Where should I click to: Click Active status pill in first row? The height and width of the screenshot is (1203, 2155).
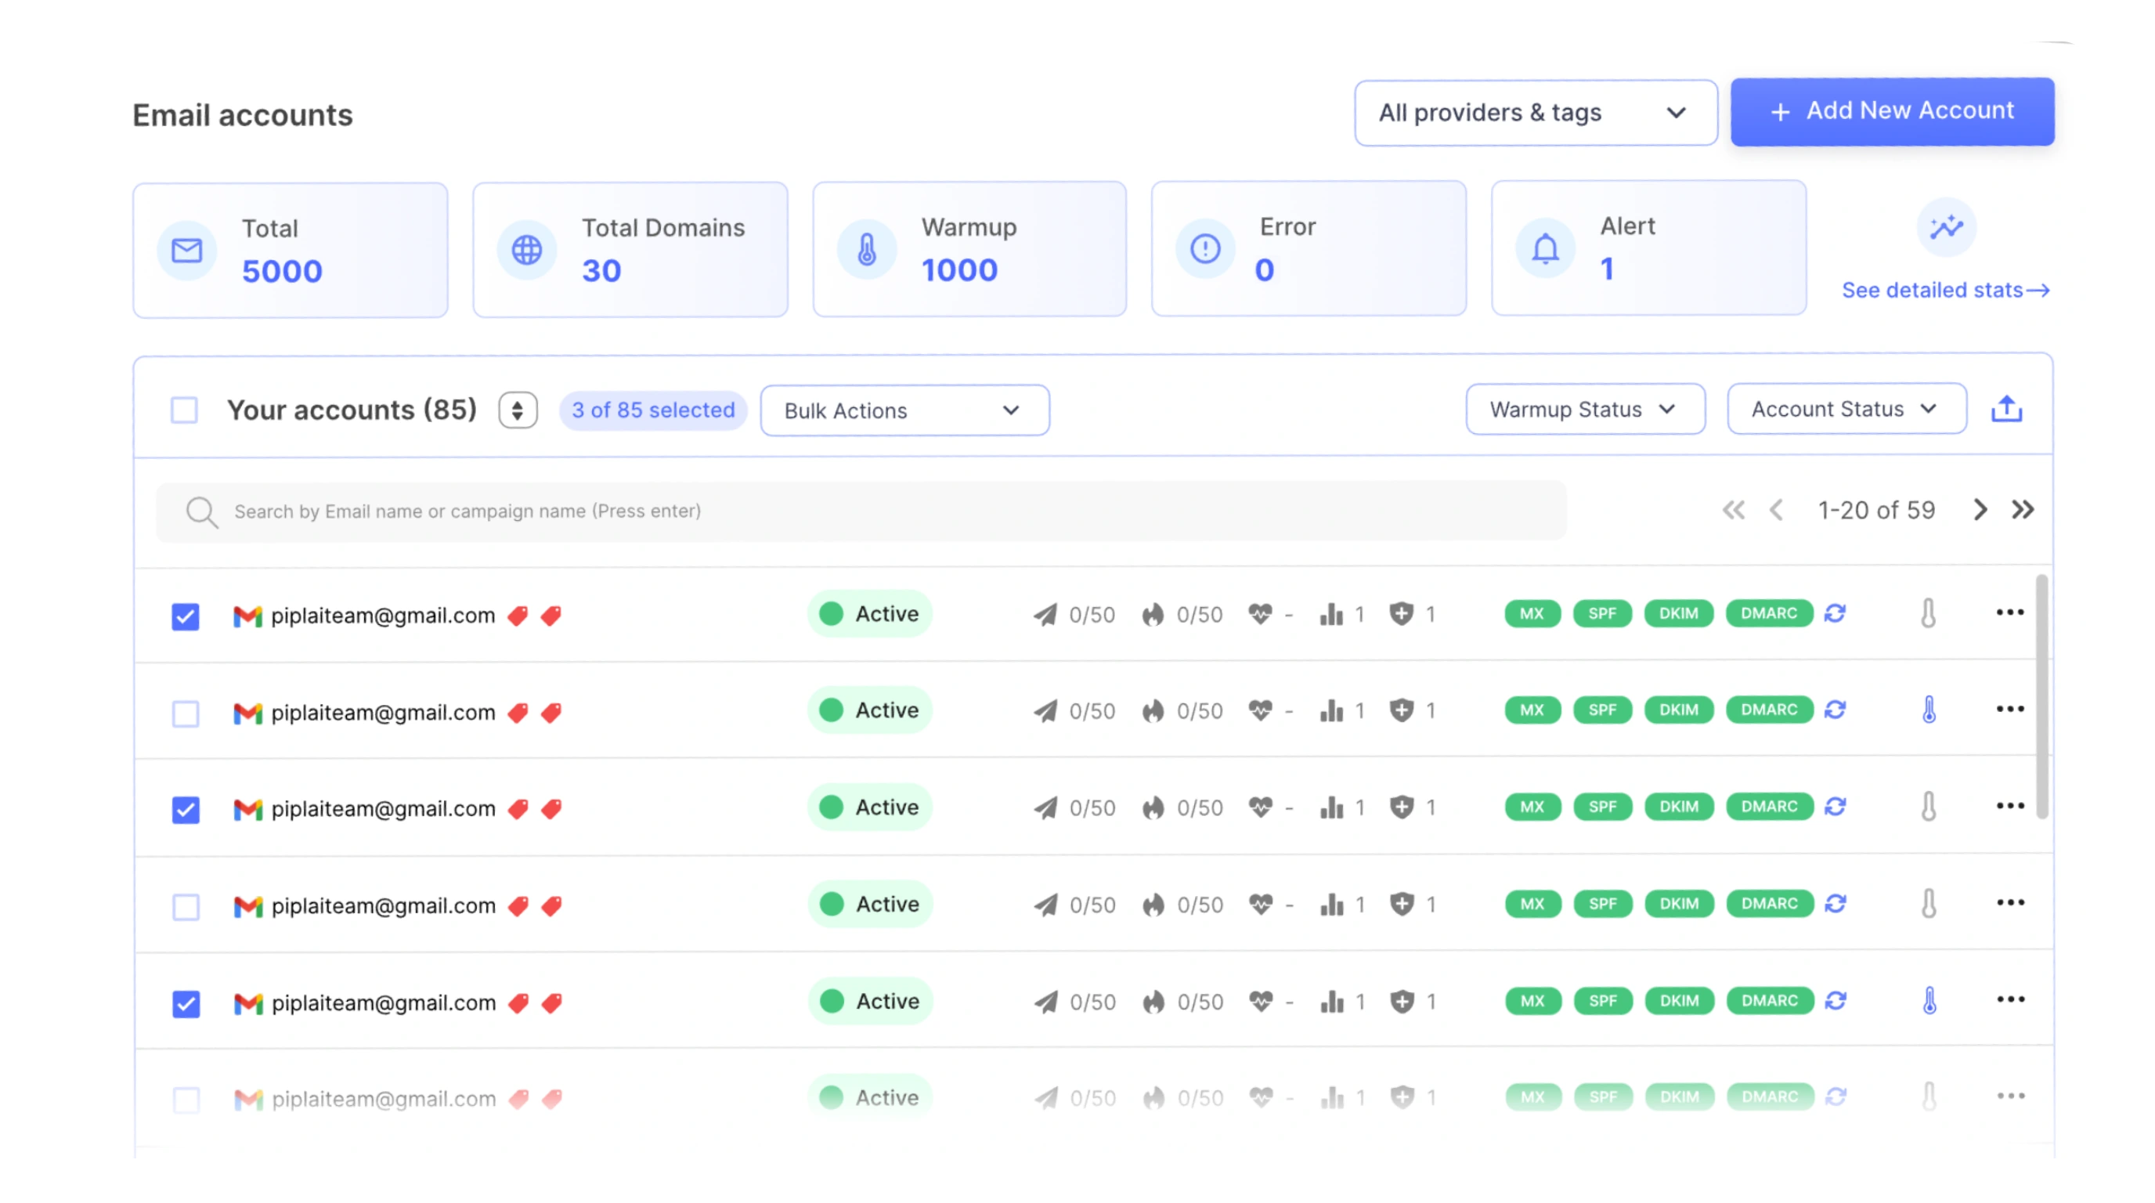870,614
